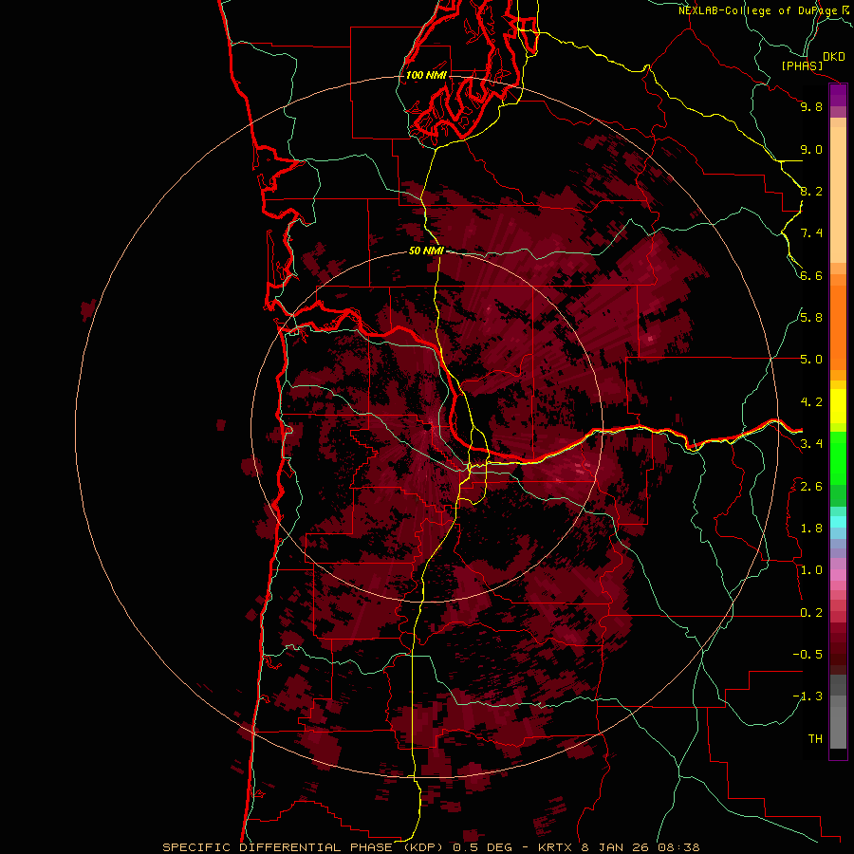This screenshot has width=854, height=854.
Task: Click the "TH" threshold label on the legend
Action: coord(815,739)
